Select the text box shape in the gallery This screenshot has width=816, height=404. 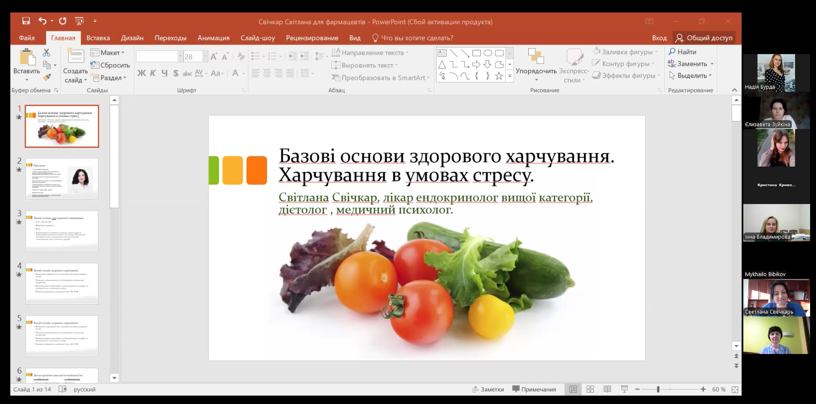(442, 53)
